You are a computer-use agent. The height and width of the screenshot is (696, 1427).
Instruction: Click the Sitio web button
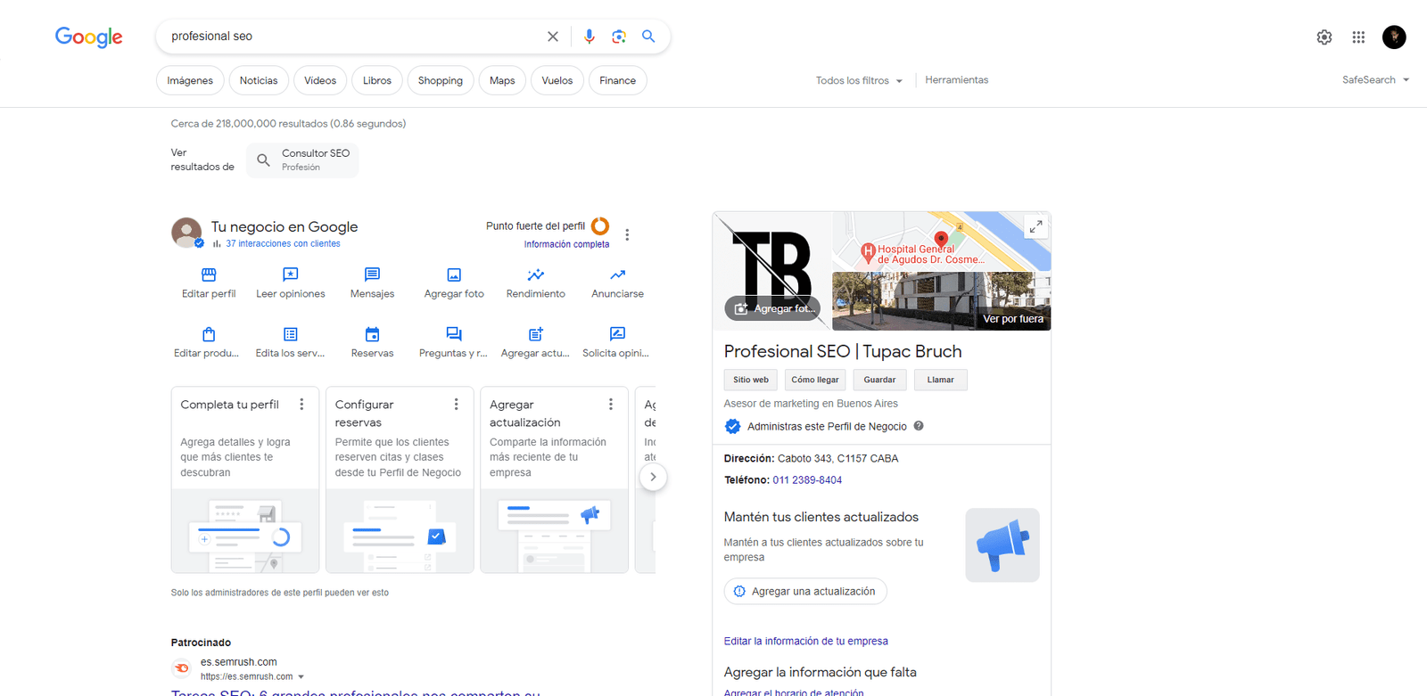[751, 380]
